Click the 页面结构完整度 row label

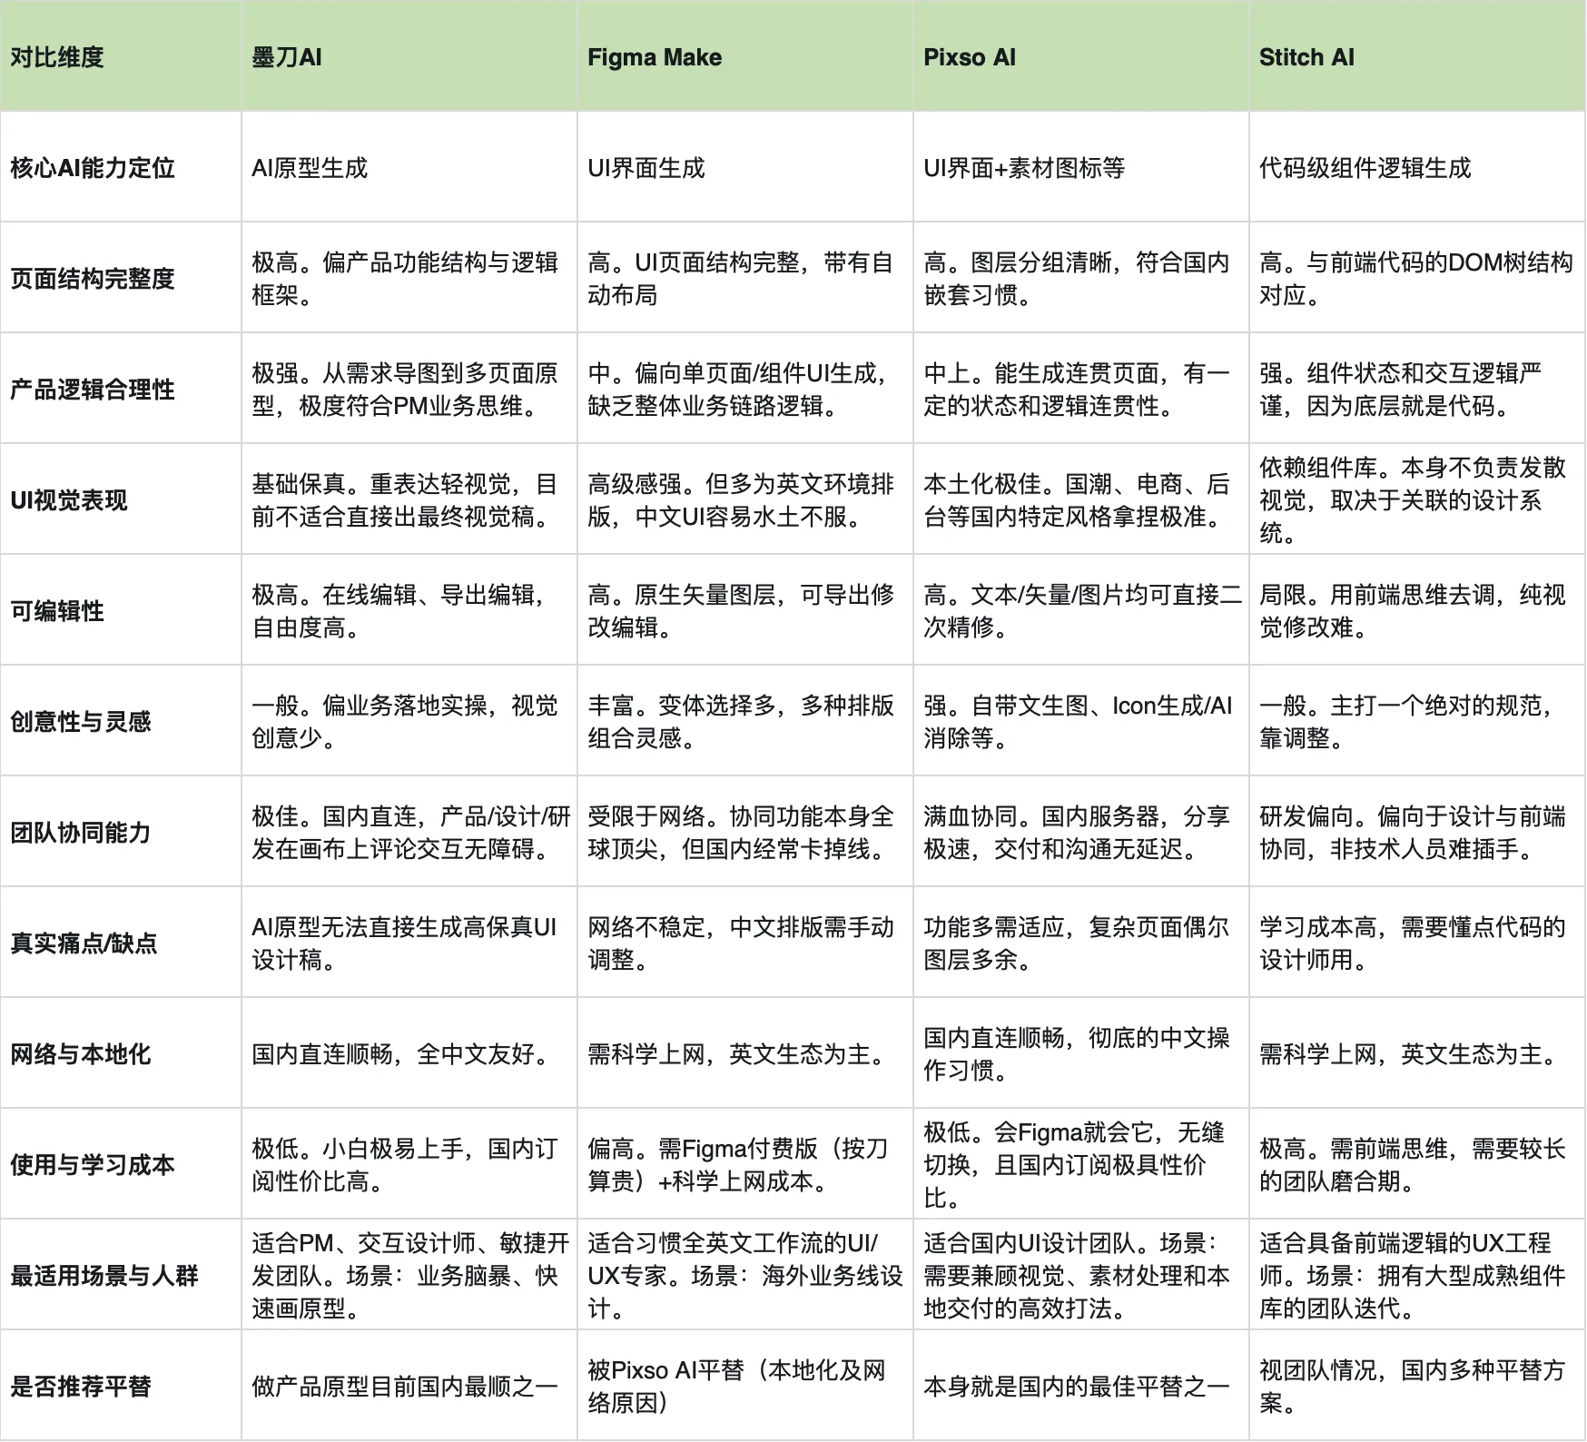pos(121,278)
